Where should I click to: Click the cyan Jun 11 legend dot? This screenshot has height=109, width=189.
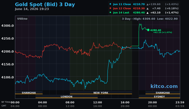pos(110,4)
